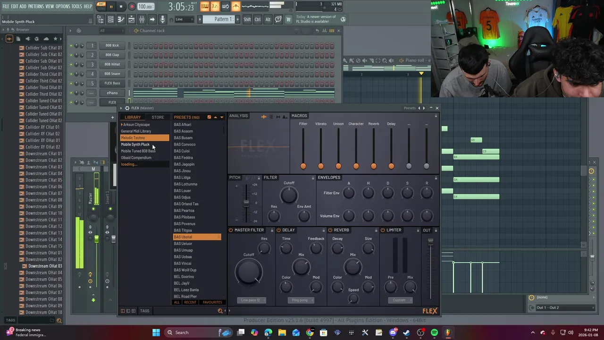Adjust the FLEX OUT volume fader
This screenshot has height=340, width=604.
point(430,242)
